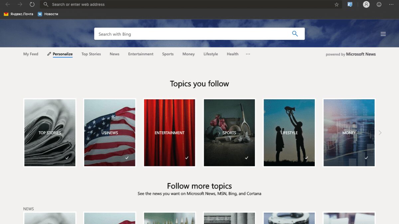Expand more categories with three-dot menu
399x224 pixels.
tap(248, 54)
